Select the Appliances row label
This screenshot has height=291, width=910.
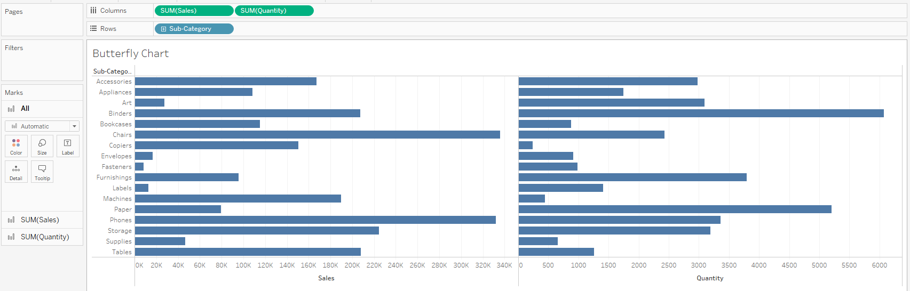pyautogui.click(x=115, y=92)
